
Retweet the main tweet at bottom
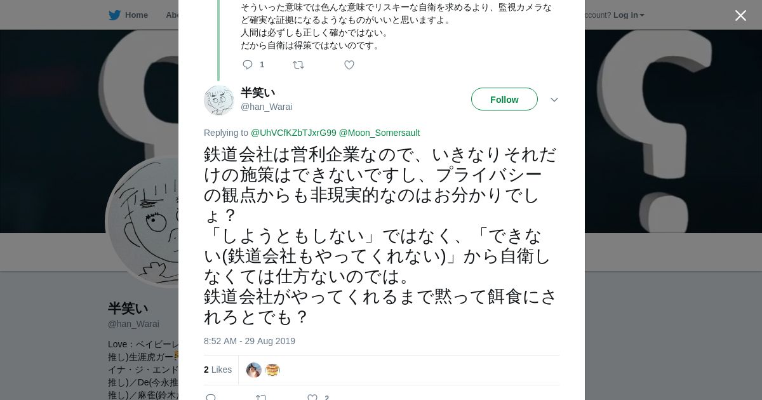[261, 397]
